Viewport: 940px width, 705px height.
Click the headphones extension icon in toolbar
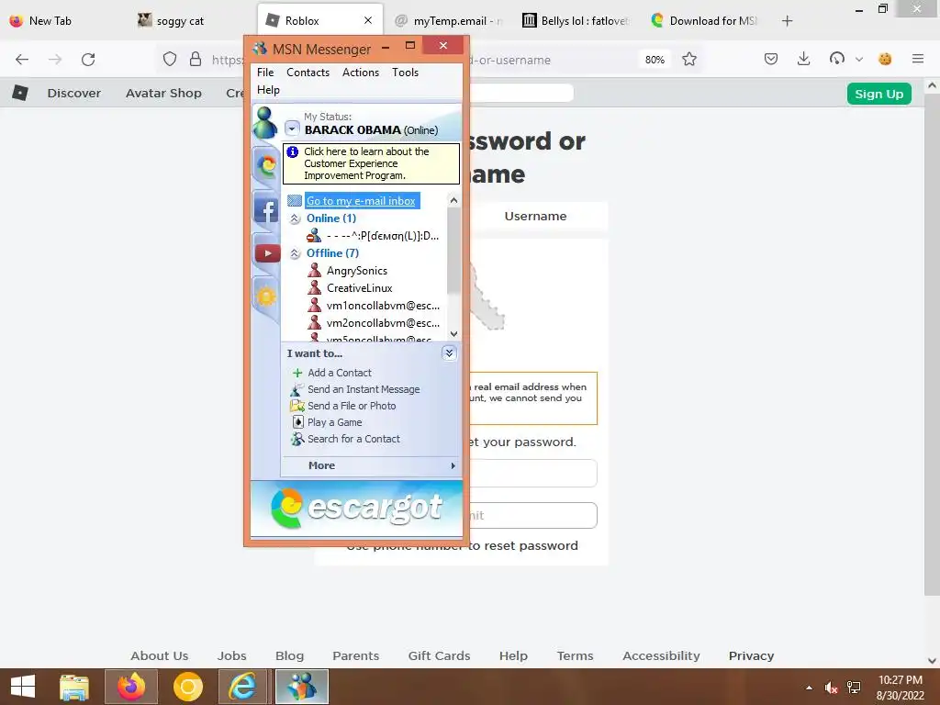(x=837, y=59)
